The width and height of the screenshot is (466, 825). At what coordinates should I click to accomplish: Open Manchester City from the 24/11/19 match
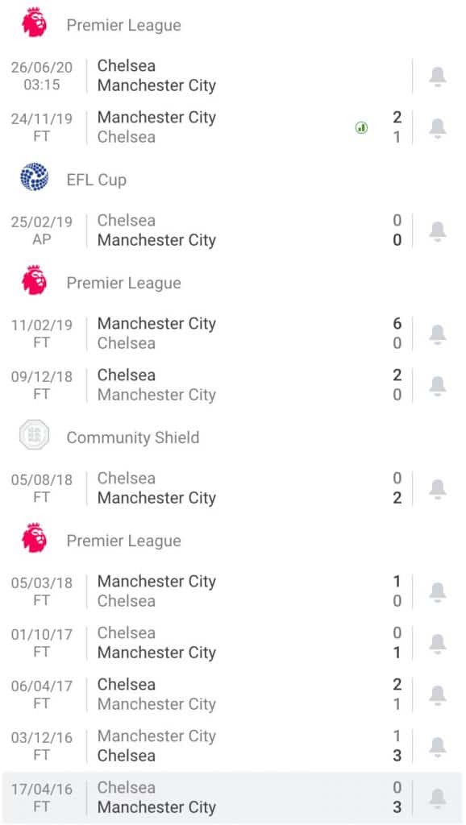point(156,118)
